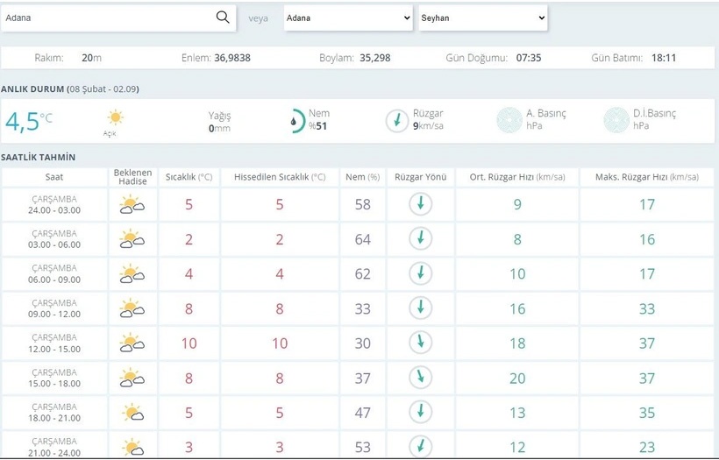
Task: Click wind direction arrow for 15.00 - 18.00
Action: click(421, 378)
